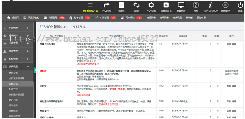Select 商店设置 in sidebar submenu

click(13, 73)
